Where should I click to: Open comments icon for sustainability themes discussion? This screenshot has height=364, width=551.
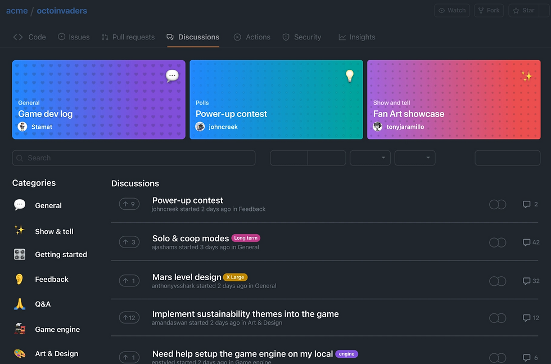(x=526, y=318)
